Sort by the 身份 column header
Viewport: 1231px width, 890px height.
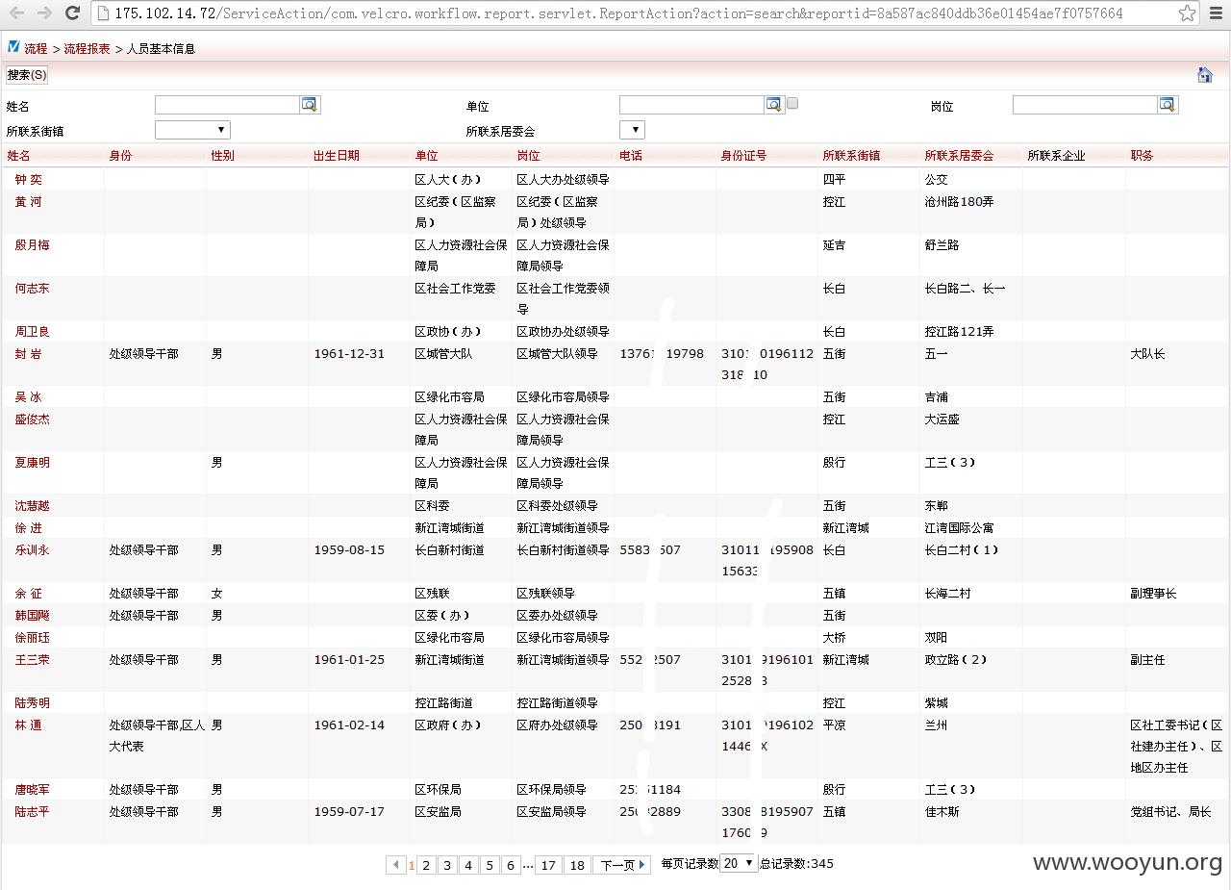pyautogui.click(x=120, y=156)
